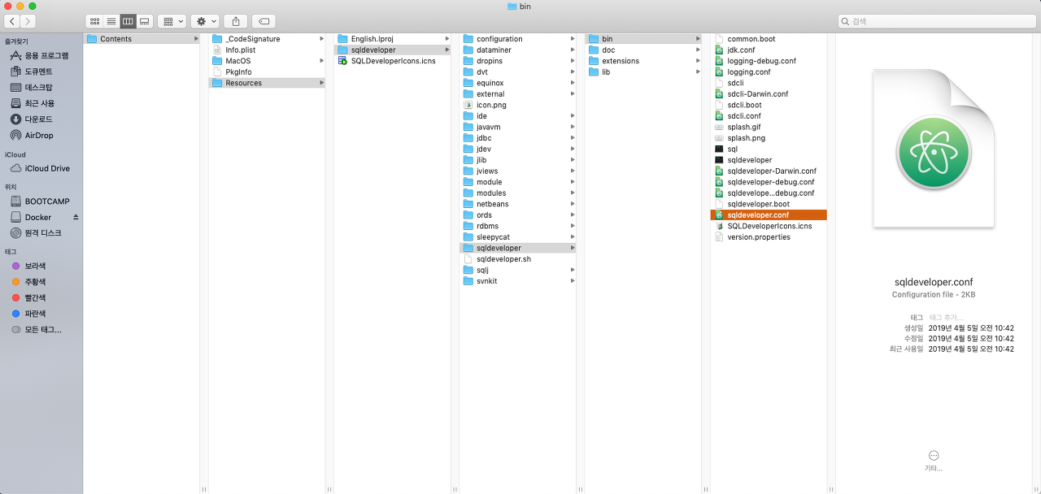Select the logging-debug.conf file

[769, 61]
